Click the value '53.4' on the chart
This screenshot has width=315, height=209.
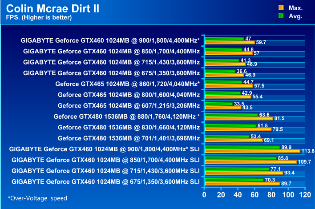tap(256, 137)
